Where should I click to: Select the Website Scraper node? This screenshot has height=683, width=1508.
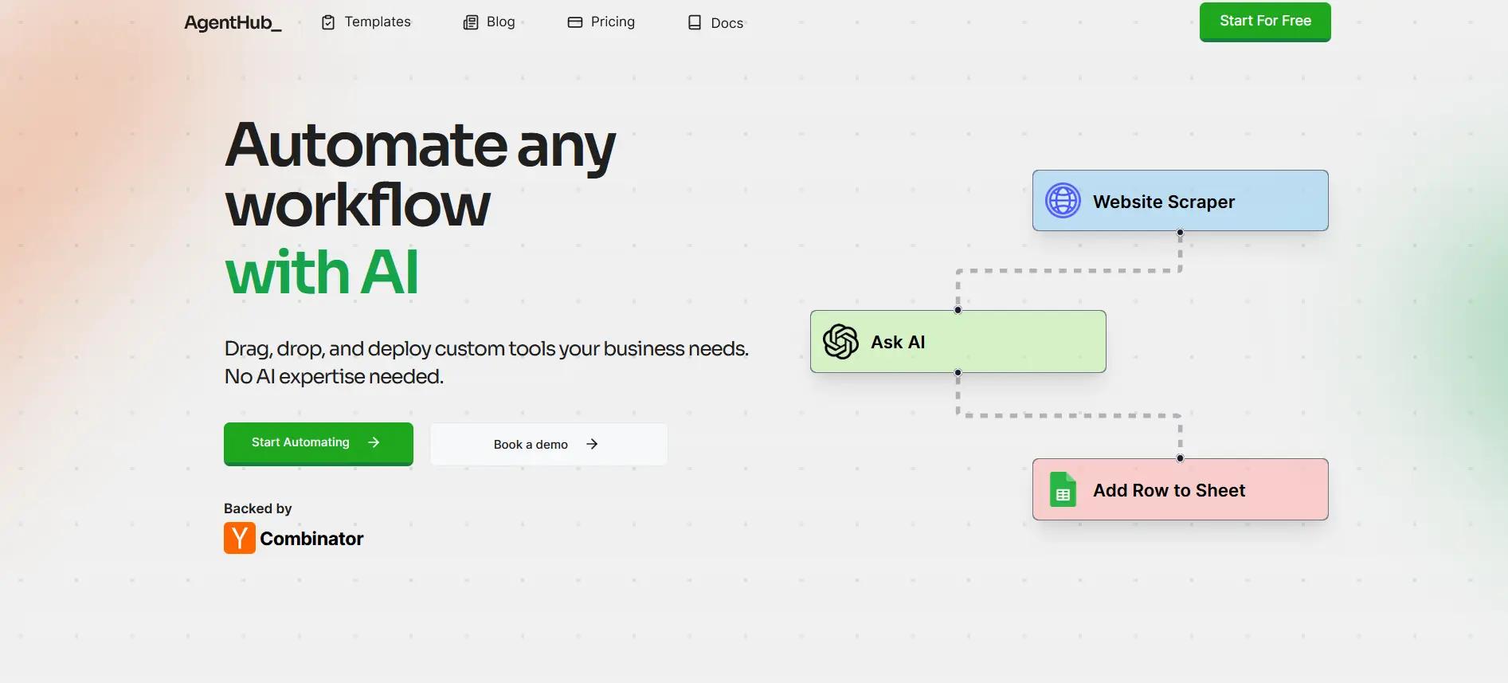[x=1181, y=201]
